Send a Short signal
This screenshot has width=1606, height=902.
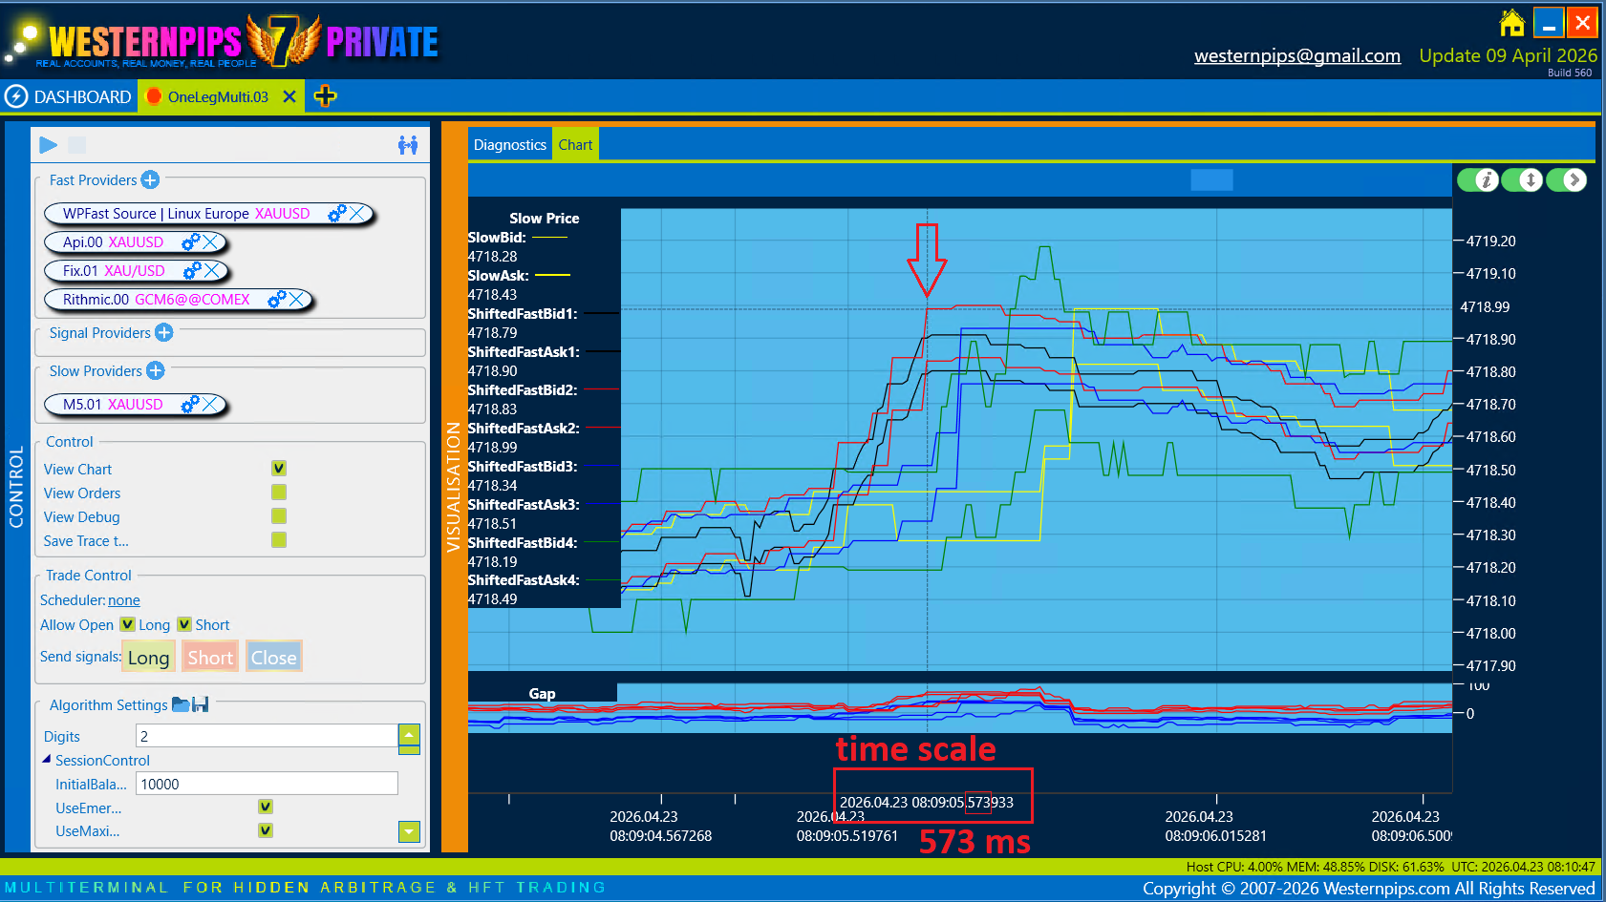210,657
